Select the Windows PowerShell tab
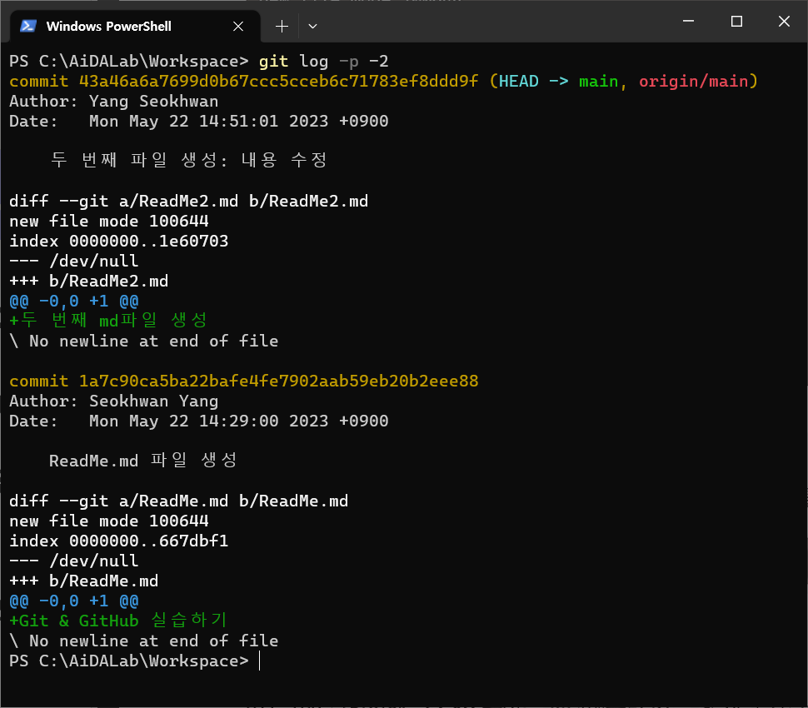The width and height of the screenshot is (808, 708). coord(135,27)
